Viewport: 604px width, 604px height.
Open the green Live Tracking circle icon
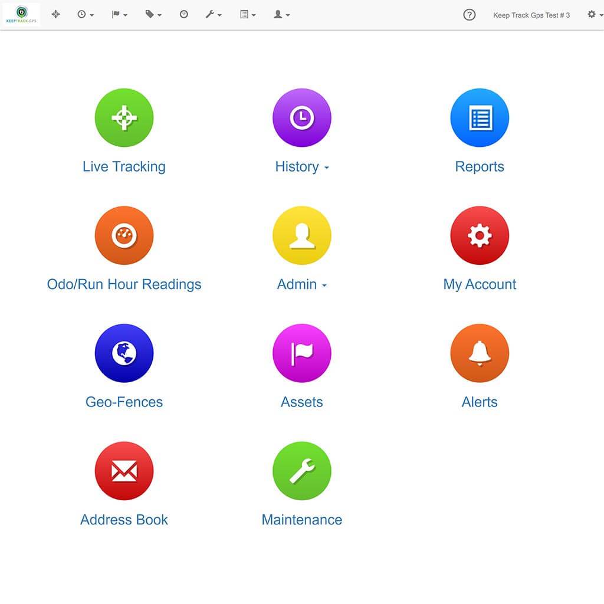(x=124, y=117)
